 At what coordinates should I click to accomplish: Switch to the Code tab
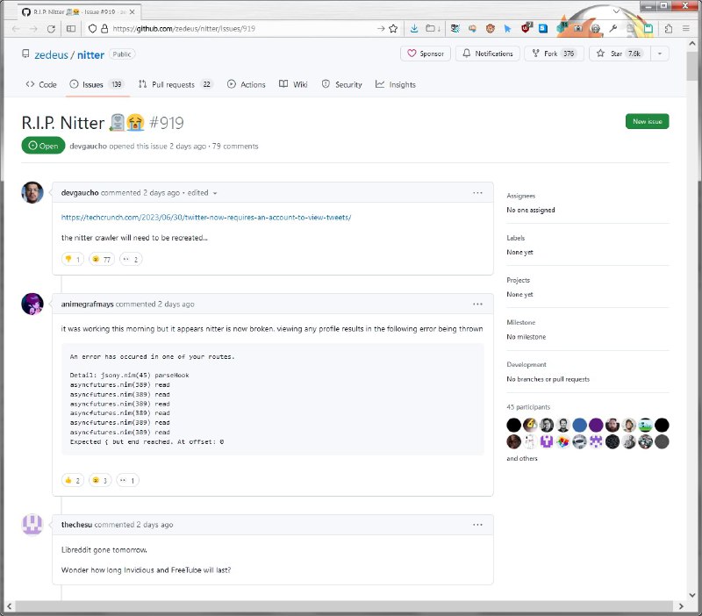pyautogui.click(x=41, y=84)
